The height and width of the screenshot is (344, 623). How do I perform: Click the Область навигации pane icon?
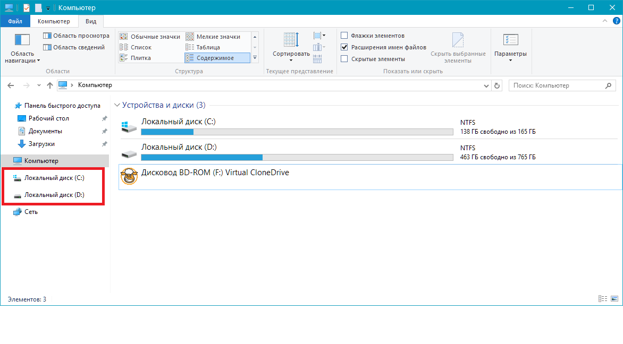22,40
